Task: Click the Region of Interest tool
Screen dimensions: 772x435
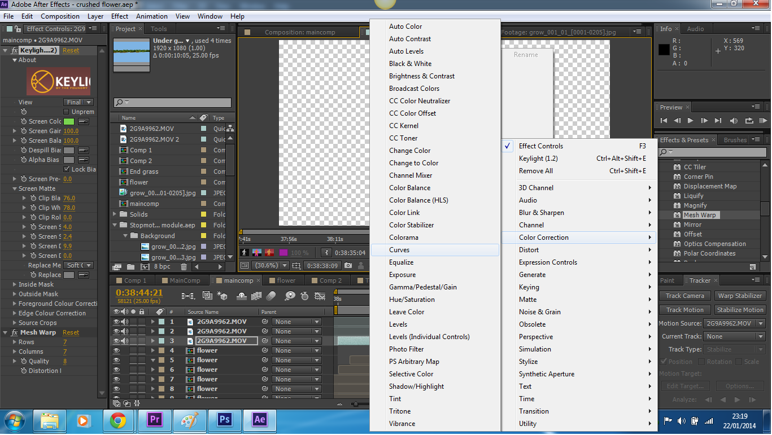Action: coord(296,265)
